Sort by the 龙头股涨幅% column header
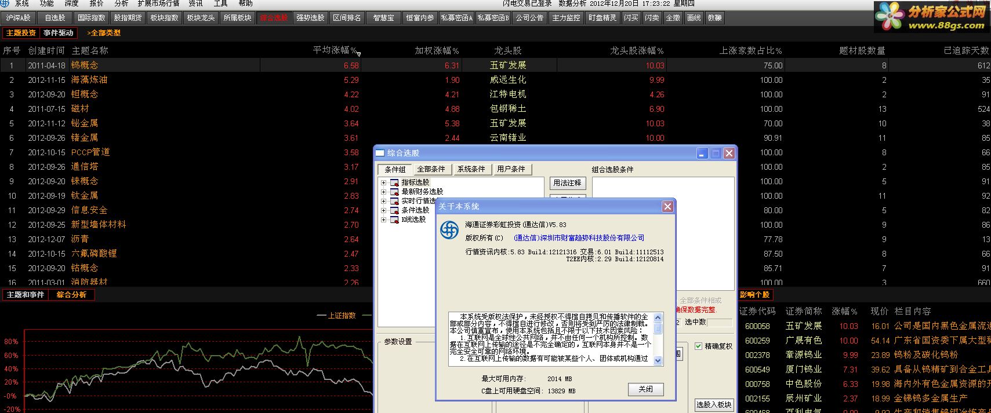 point(637,51)
